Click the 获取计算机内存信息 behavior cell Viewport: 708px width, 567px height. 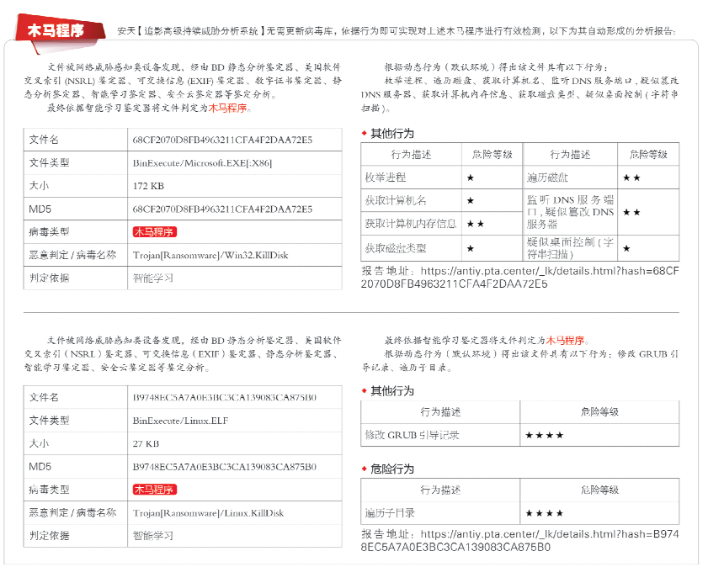coord(411,224)
